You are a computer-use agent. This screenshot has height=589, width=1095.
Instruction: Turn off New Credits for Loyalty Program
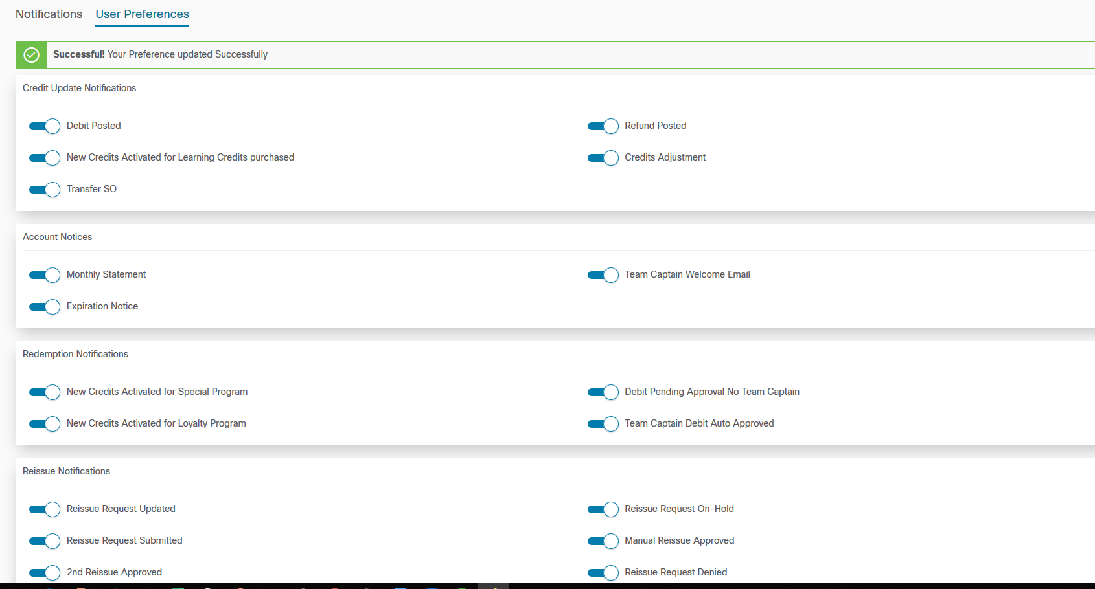tap(45, 424)
